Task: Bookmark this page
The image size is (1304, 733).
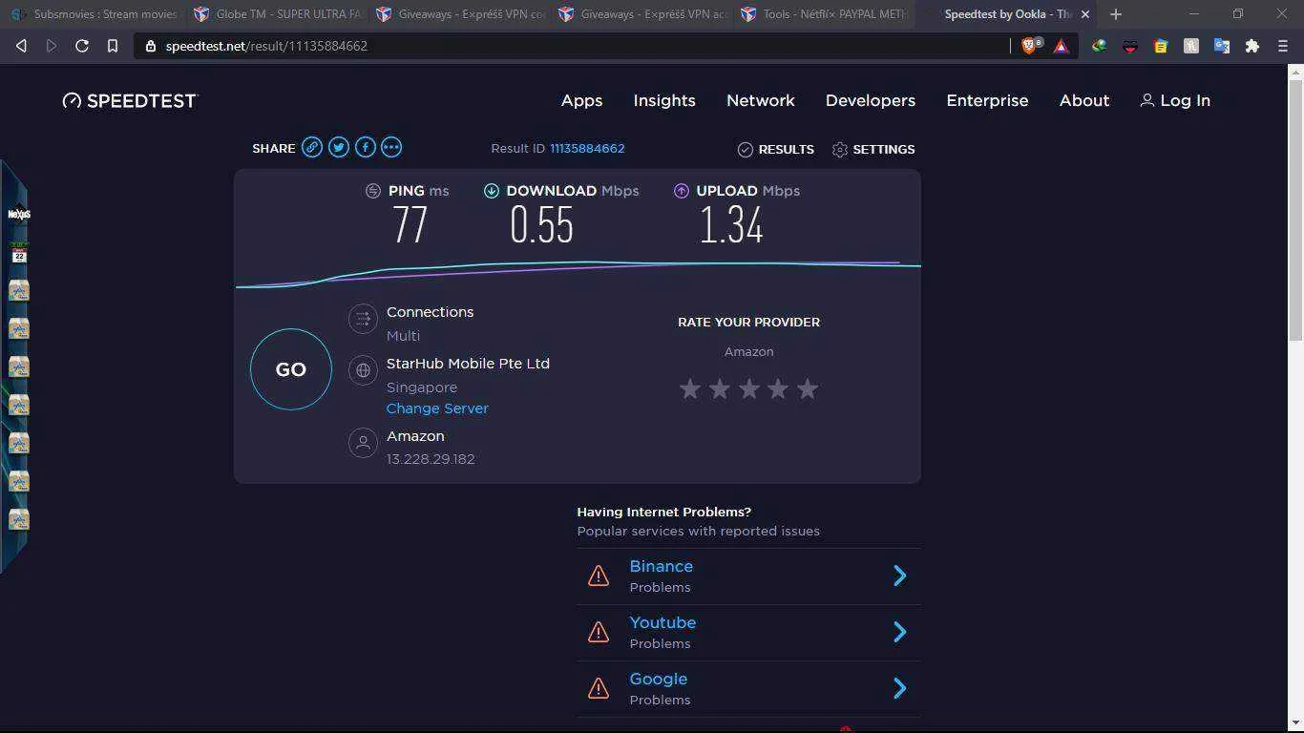Action: coord(113,46)
